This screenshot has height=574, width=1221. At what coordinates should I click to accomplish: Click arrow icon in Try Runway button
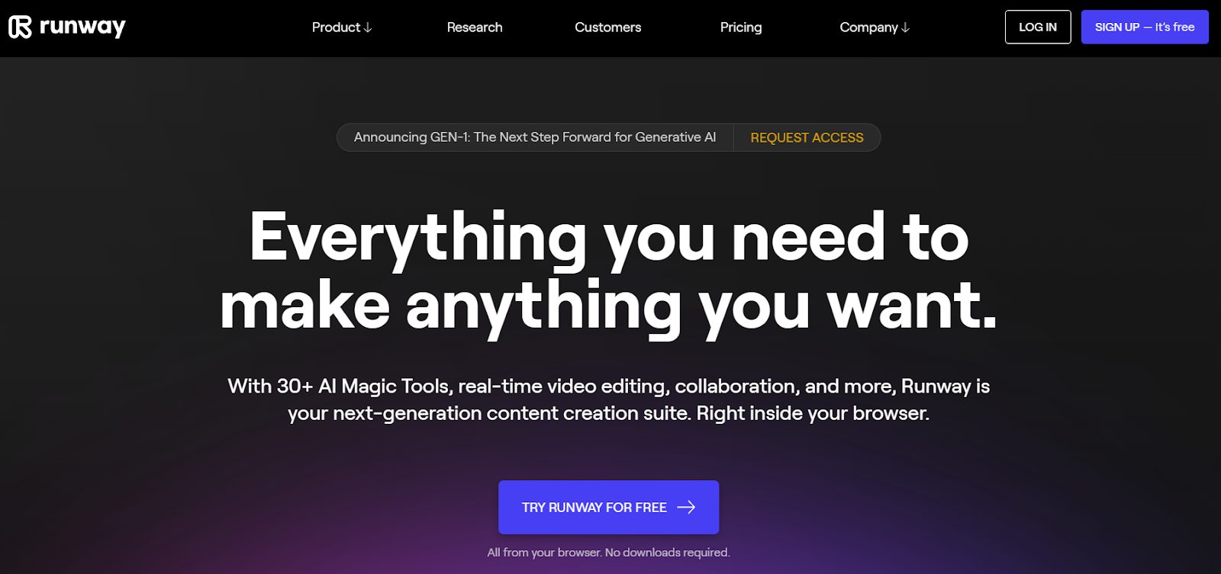coord(686,507)
